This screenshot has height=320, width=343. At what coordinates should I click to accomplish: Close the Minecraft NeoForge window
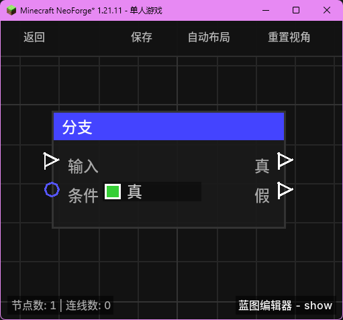(327, 10)
